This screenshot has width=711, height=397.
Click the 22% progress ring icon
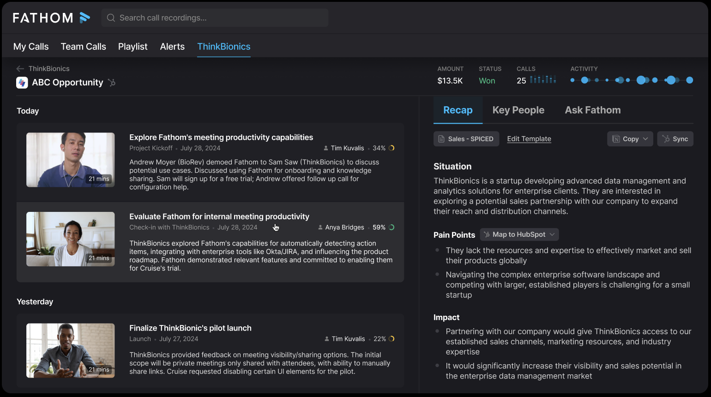[392, 339]
